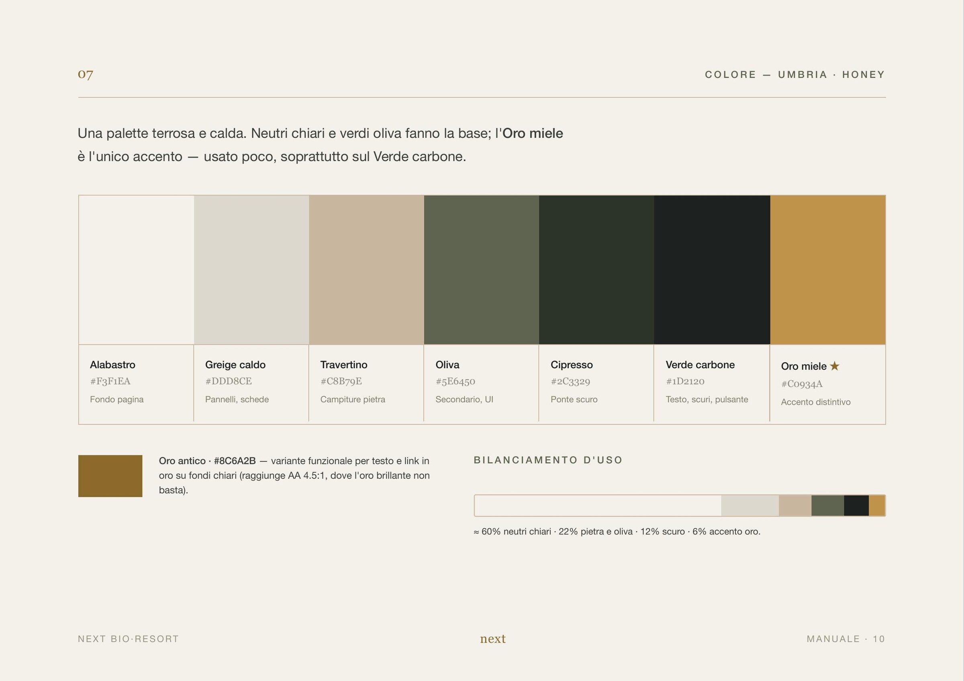
Task: Click the hex code #C0934A
Action: click(802, 383)
